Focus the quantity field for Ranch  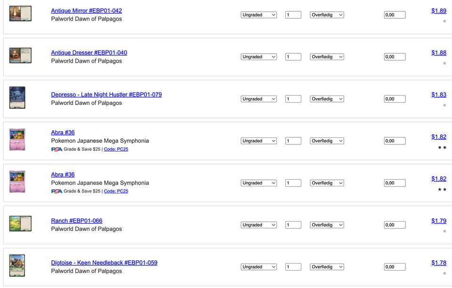(293, 225)
